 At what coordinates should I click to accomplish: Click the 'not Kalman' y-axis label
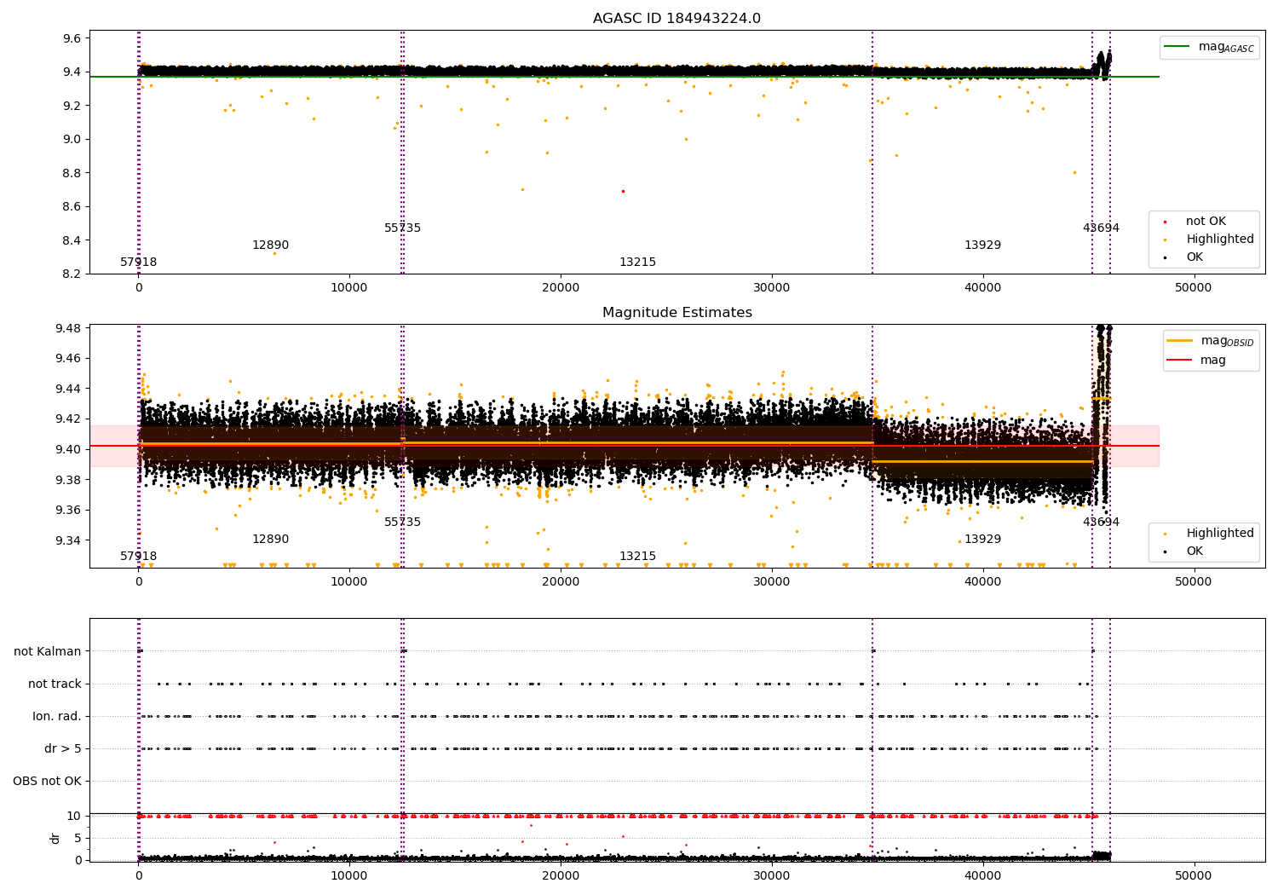pyautogui.click(x=48, y=651)
